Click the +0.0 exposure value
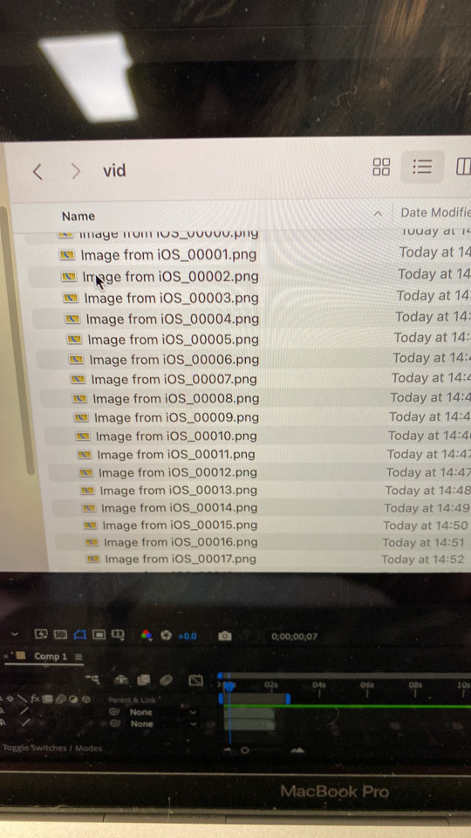Viewport: 471px width, 838px height. click(x=187, y=636)
